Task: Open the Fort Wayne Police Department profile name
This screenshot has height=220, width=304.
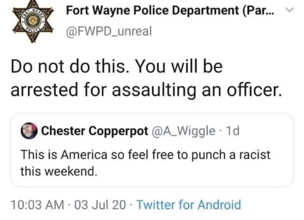Action: click(170, 10)
